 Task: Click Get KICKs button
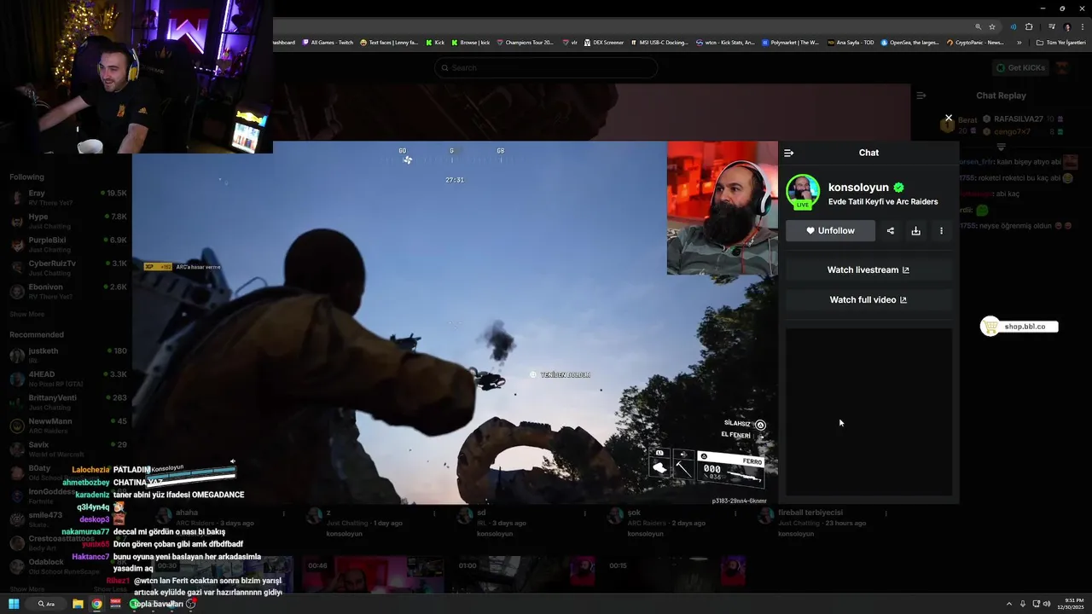point(1020,67)
